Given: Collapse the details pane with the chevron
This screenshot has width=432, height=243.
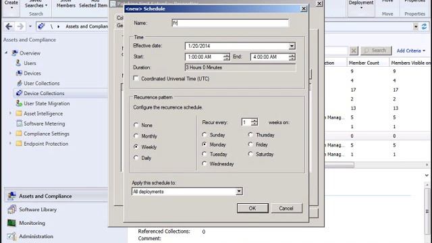Looking at the screenshot, I should pyautogui.click(x=427, y=175).
